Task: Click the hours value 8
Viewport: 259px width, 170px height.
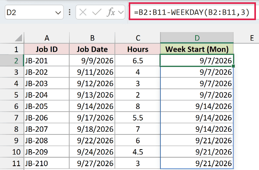Action: pyautogui.click(x=138, y=106)
